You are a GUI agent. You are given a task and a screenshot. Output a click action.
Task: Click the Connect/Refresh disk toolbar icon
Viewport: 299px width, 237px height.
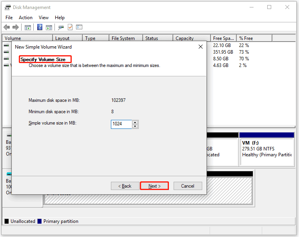click(x=61, y=27)
